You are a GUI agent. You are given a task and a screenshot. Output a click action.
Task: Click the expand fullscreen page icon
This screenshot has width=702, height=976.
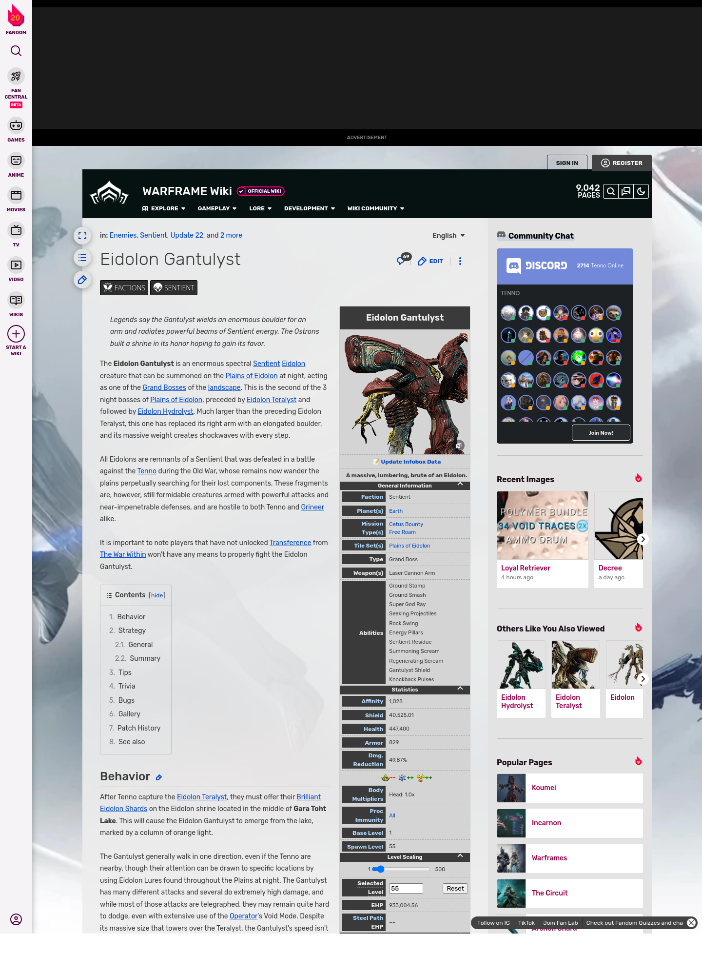tap(82, 236)
